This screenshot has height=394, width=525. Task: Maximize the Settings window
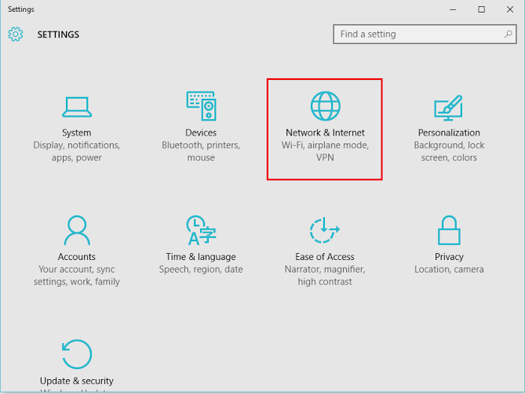(x=482, y=9)
